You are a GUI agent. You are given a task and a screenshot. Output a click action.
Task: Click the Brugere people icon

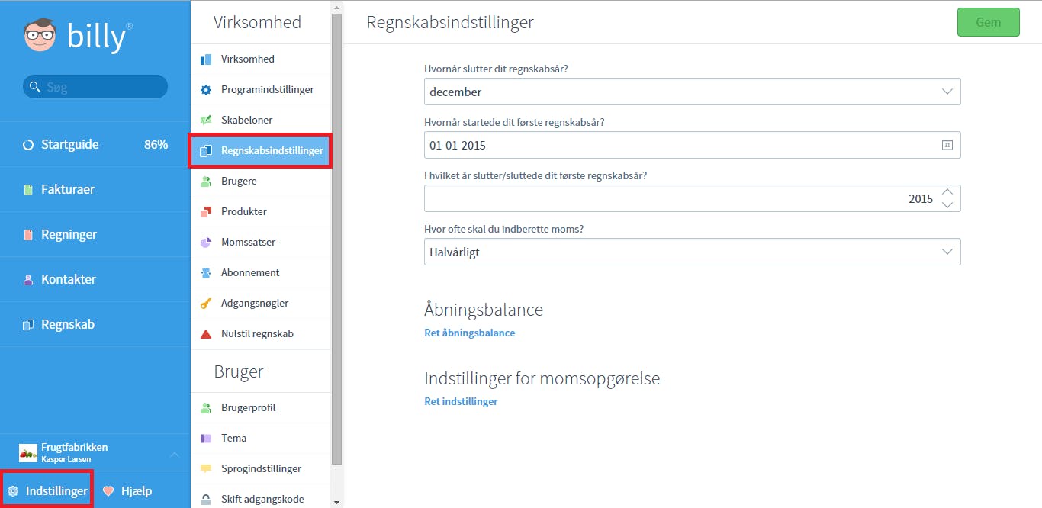[x=205, y=182]
